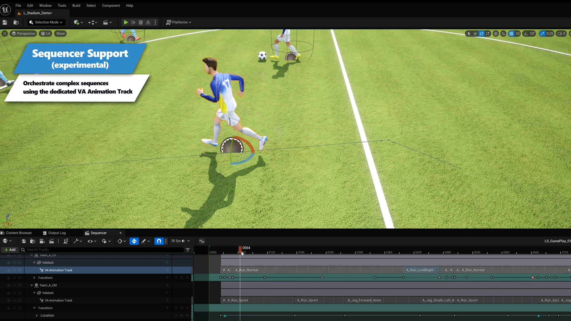Toggle the lock on the VA Animation Track
The image size is (571, 321).
[8, 270]
